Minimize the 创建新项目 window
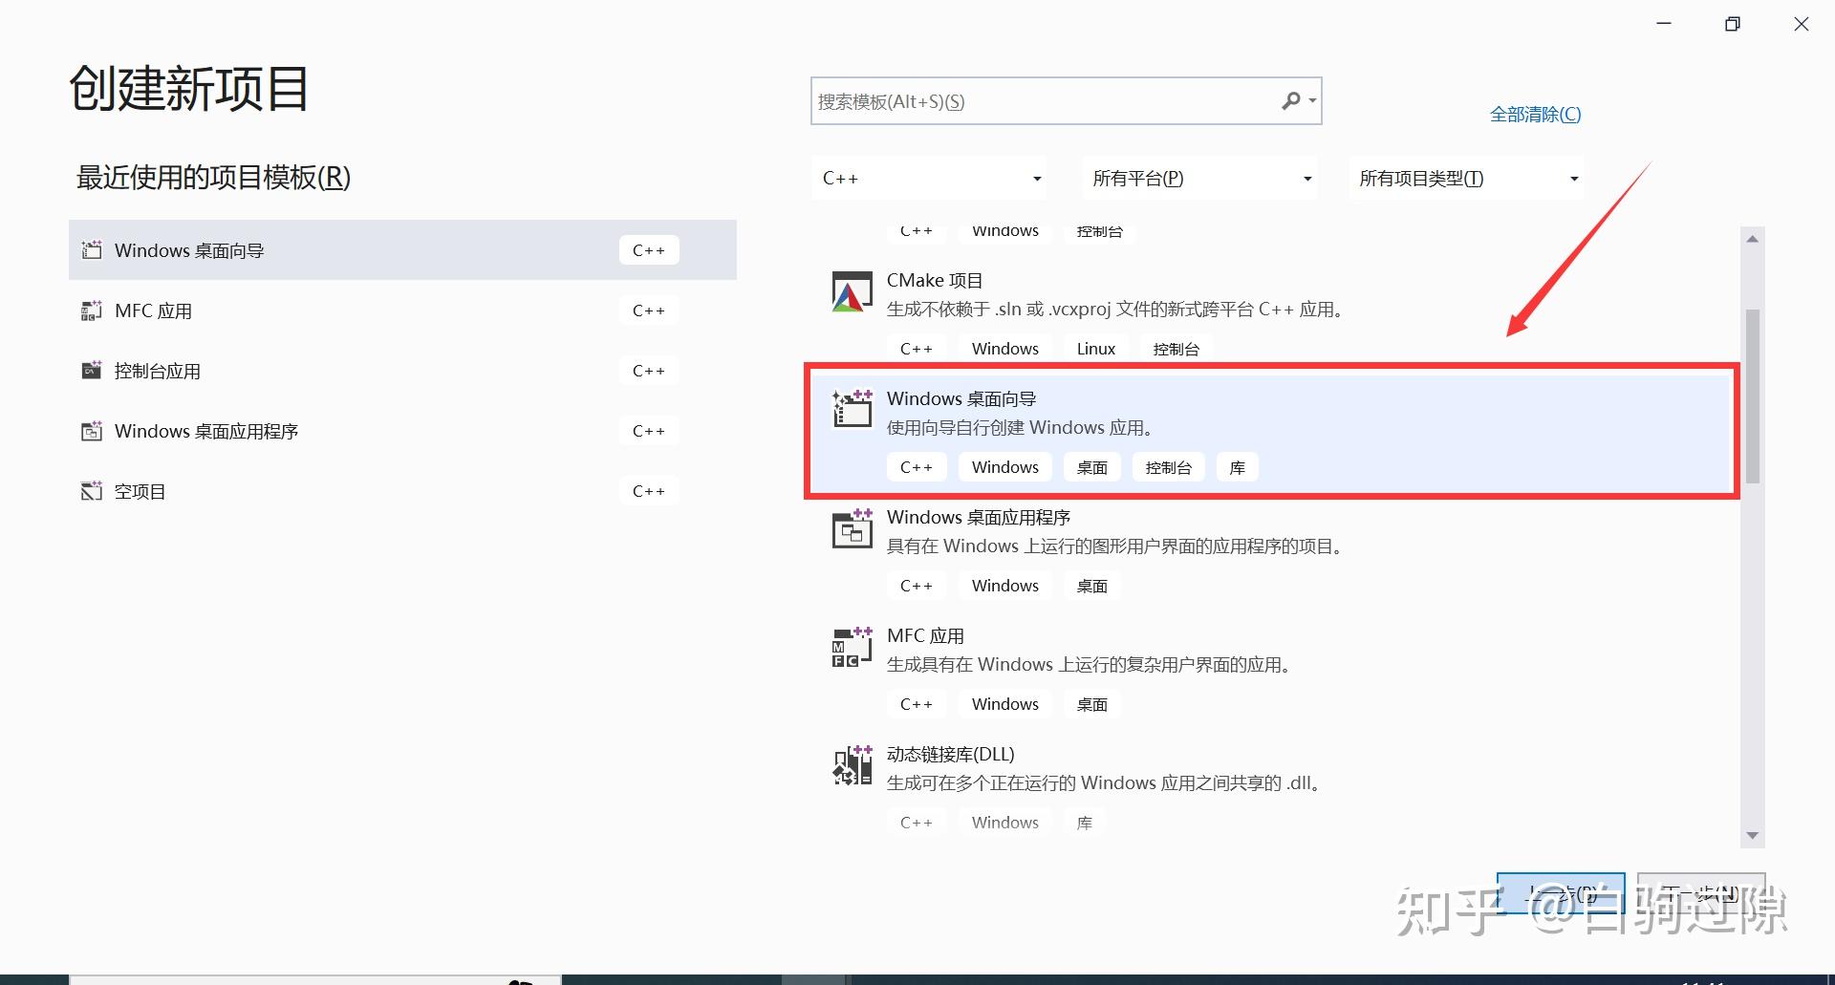The width and height of the screenshot is (1835, 985). (x=1664, y=24)
